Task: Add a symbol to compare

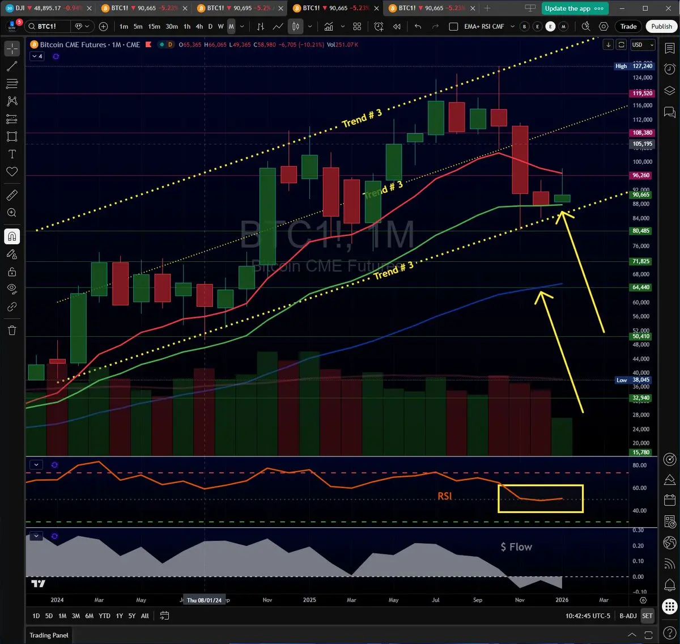Action: point(103,27)
